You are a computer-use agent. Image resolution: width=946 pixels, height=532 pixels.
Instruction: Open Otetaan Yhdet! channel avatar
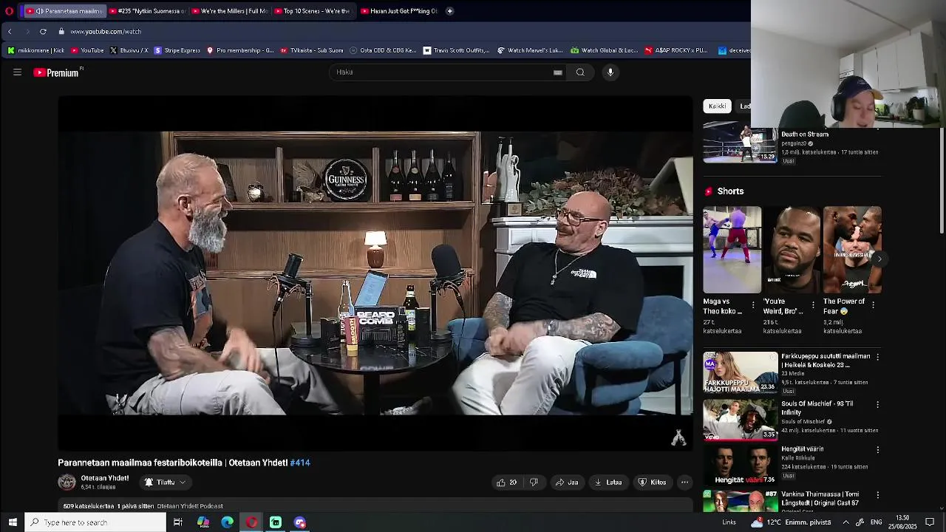[67, 482]
